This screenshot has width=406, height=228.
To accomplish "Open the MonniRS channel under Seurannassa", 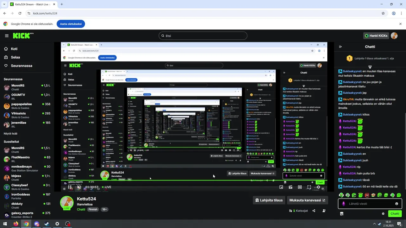I will (x=27, y=87).
